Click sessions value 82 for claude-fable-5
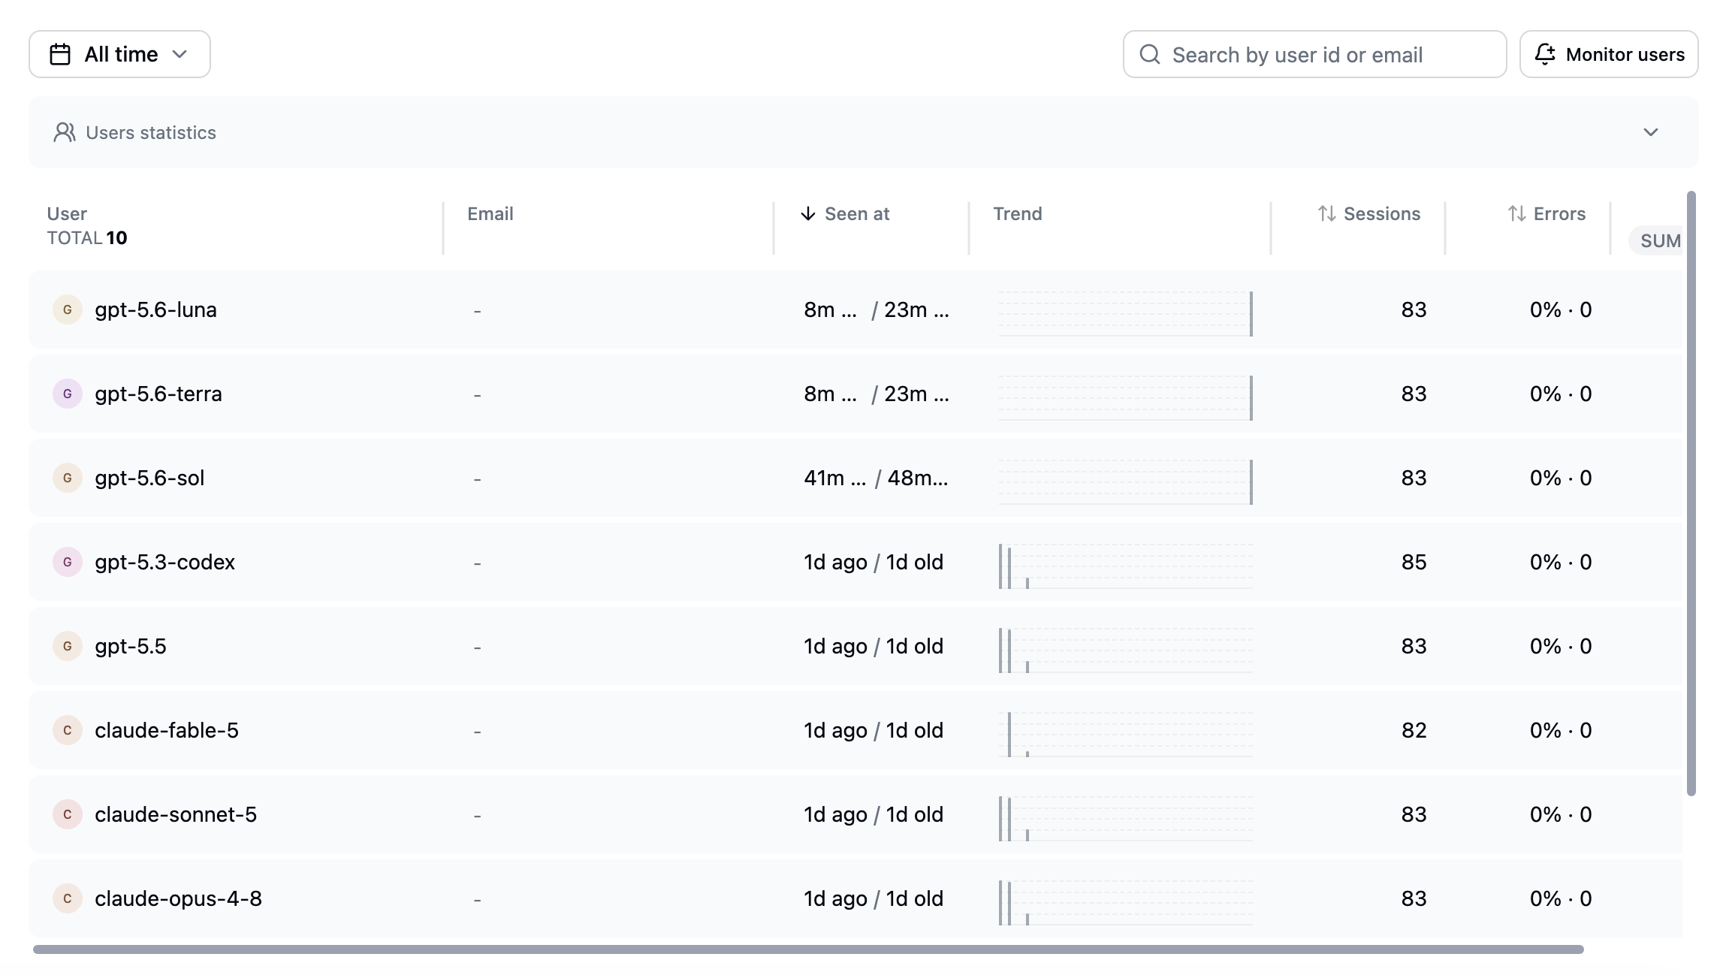 tap(1414, 730)
